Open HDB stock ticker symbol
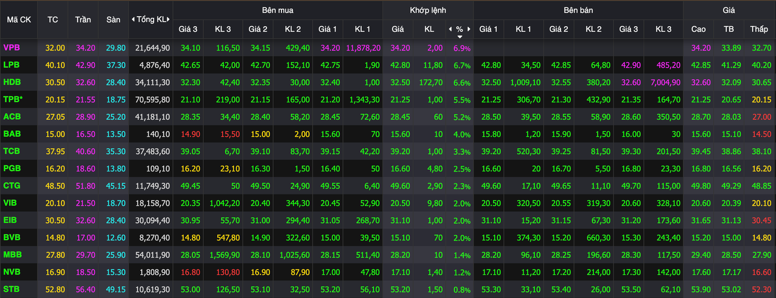 12,82
